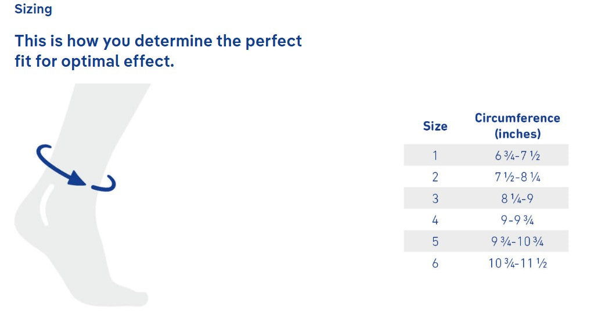Select size 3 in the table
This screenshot has height=311, width=605.
point(435,198)
